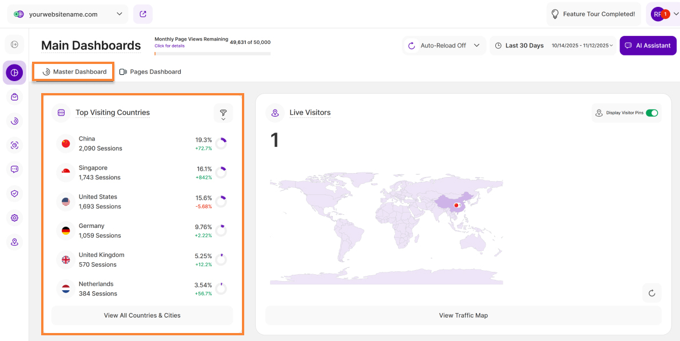Click View All Countries & Cities button
This screenshot has height=341, width=680.
tap(142, 315)
